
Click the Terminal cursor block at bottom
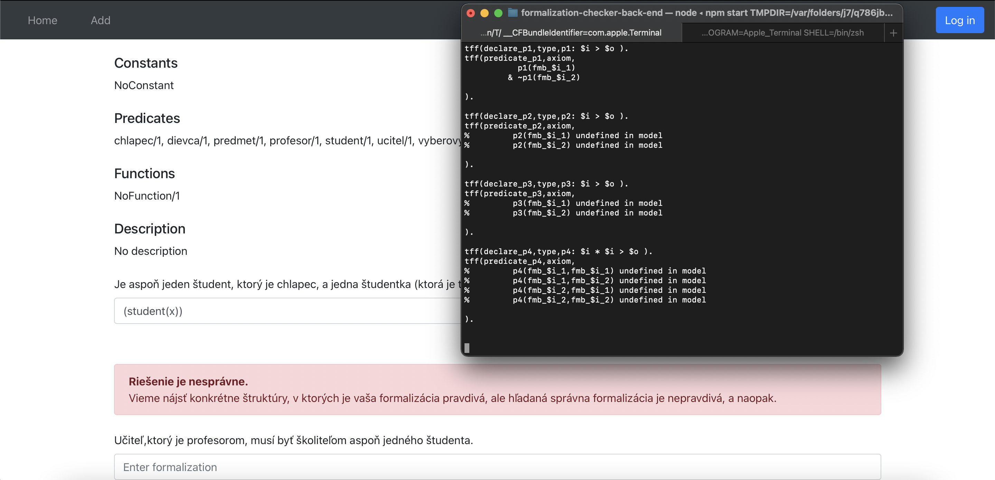pyautogui.click(x=467, y=348)
